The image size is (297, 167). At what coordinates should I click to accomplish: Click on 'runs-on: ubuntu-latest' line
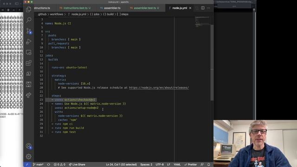(69, 68)
